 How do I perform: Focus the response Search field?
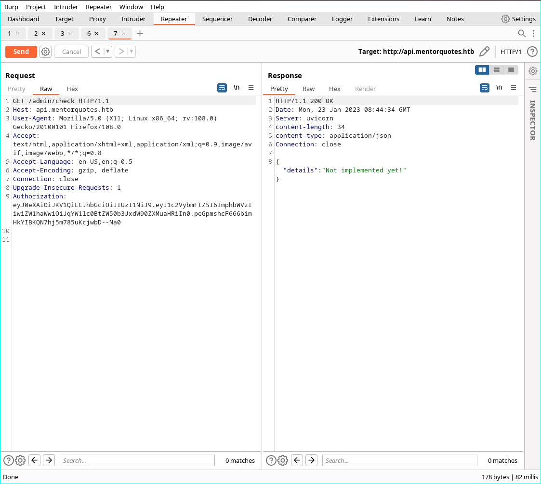(400, 460)
